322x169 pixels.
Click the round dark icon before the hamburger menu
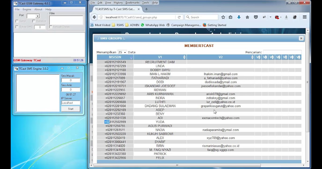[295, 17]
